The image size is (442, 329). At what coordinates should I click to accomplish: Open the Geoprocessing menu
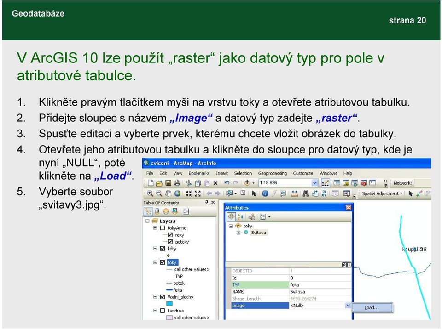[272, 173]
